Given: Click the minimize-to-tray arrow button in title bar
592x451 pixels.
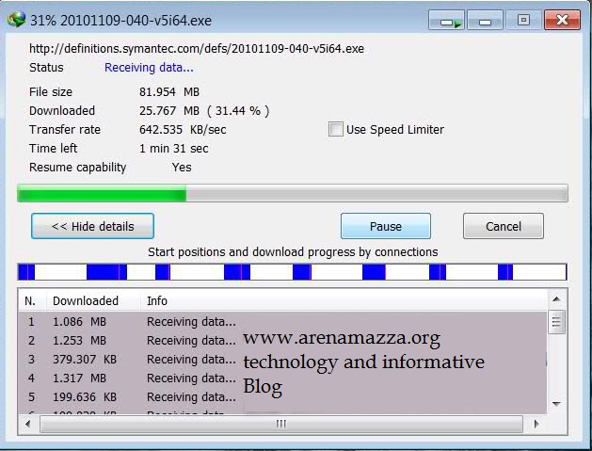Looking at the screenshot, I should coord(447,20).
